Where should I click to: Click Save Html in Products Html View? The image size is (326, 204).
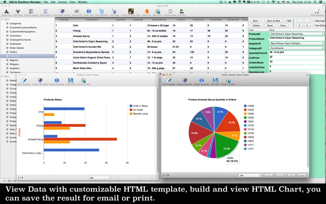point(70,80)
